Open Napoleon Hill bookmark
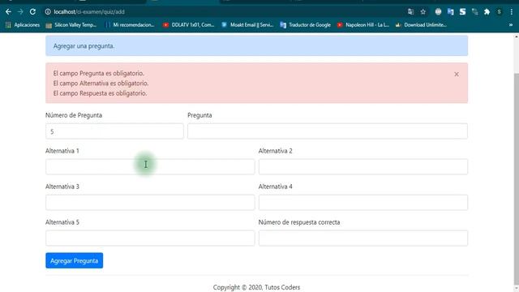 click(363, 25)
